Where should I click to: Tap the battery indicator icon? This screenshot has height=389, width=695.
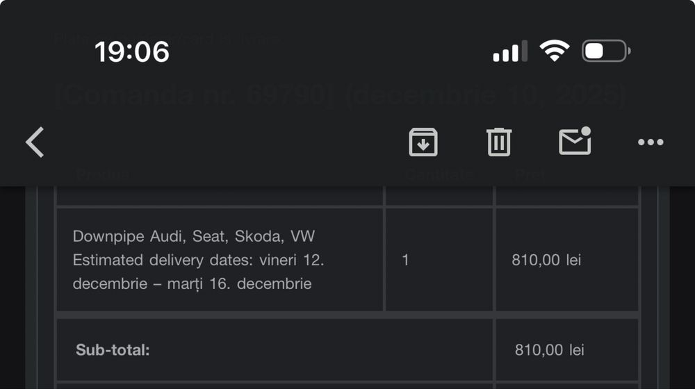[606, 51]
